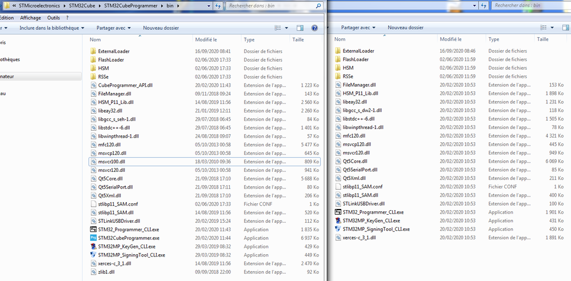The height and width of the screenshot is (281, 571).
Task: Open the Edition menu
Action: (x=6, y=18)
